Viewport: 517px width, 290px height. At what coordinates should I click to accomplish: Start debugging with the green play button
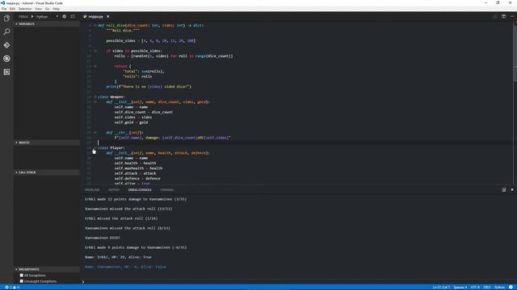pyautogui.click(x=32, y=16)
